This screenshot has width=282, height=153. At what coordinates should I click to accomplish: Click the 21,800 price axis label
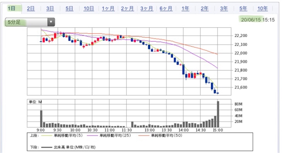[x=241, y=70]
